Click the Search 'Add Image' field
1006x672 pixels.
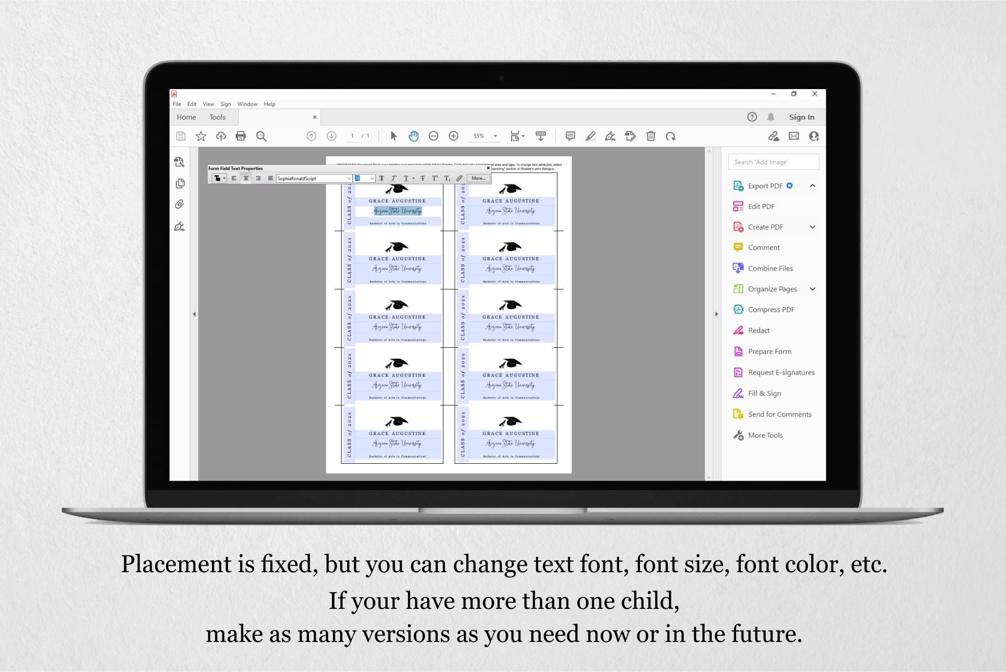coord(773,162)
